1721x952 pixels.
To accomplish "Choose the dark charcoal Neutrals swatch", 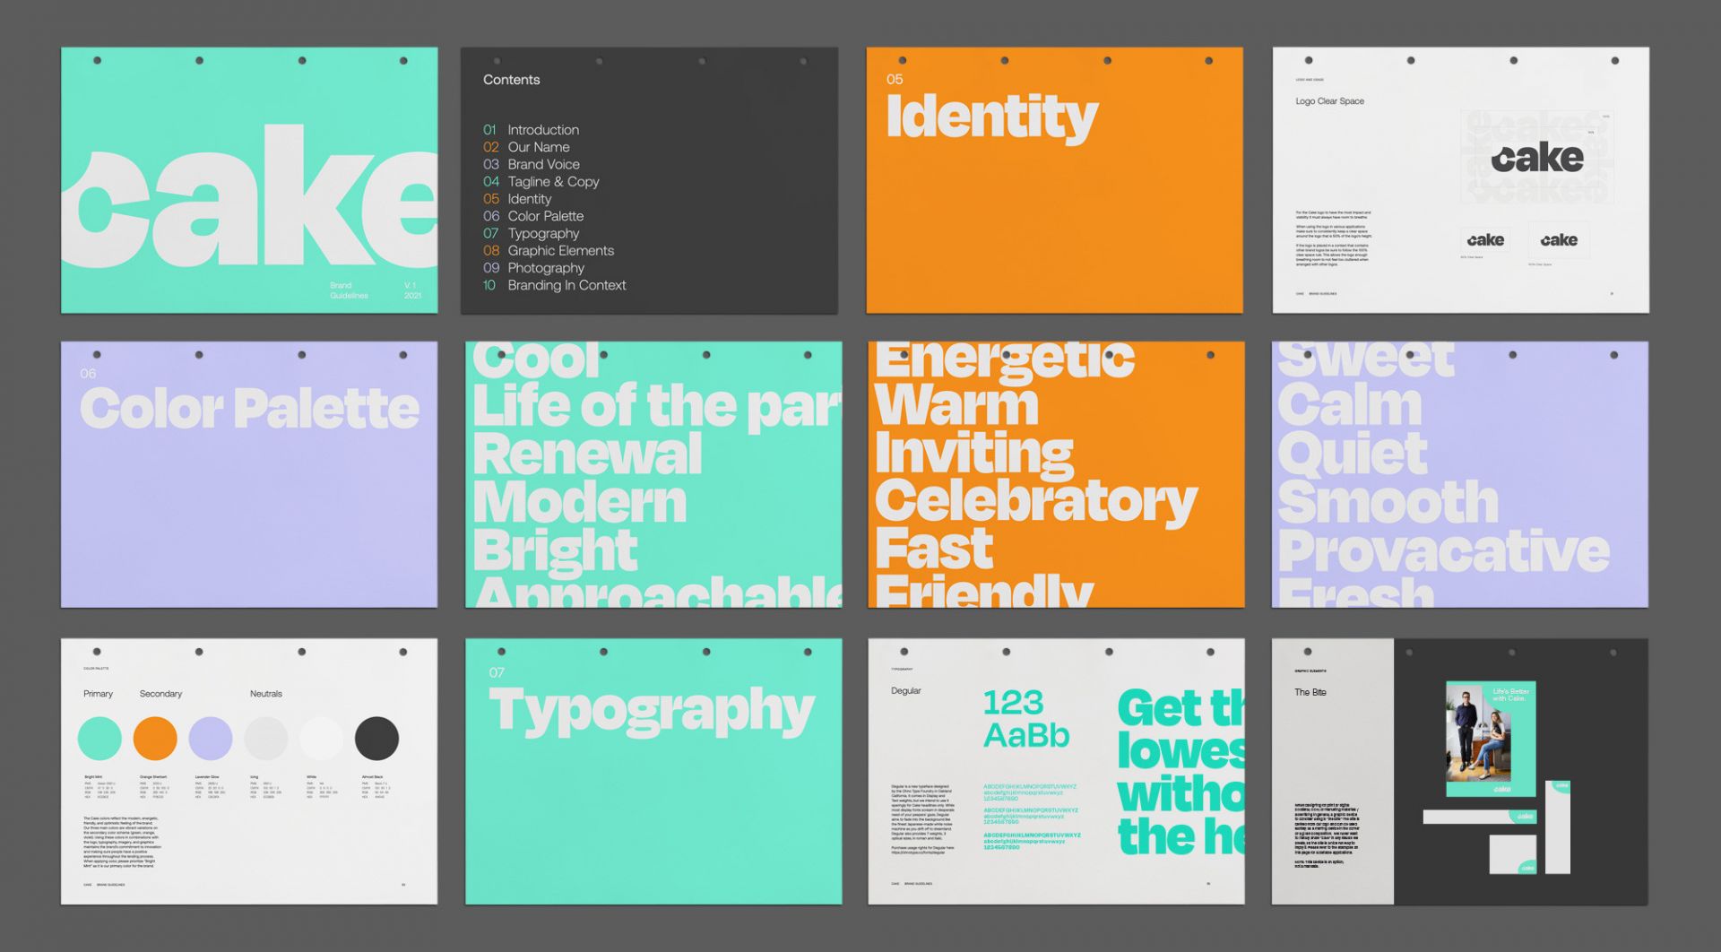I will coord(376,739).
